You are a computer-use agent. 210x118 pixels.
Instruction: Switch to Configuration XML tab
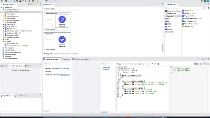pos(72,54)
